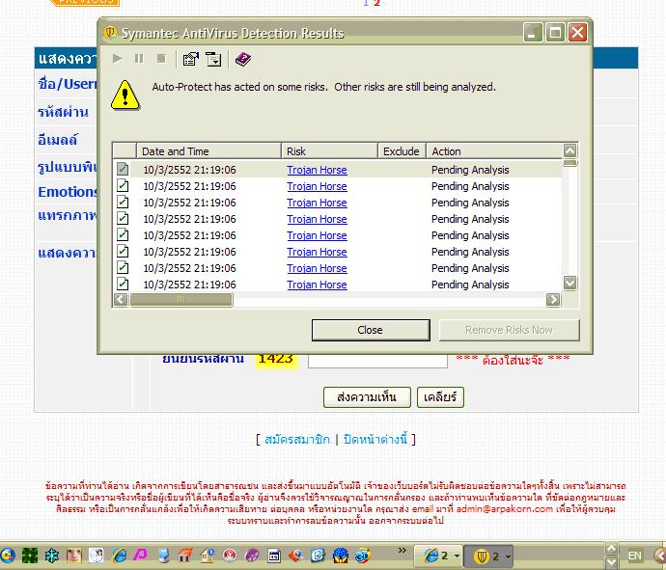666x570 pixels.
Task: Click the vertical scrollbar thumb in risk list
Action: point(570,163)
